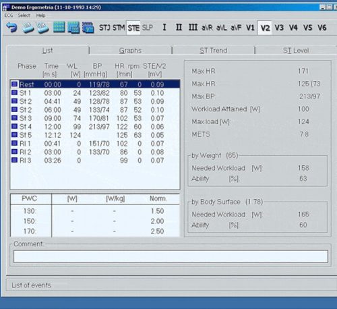Click the blue back arrow icon
Image resolution: width=337 pixels, height=309 pixels.
pos(11,28)
